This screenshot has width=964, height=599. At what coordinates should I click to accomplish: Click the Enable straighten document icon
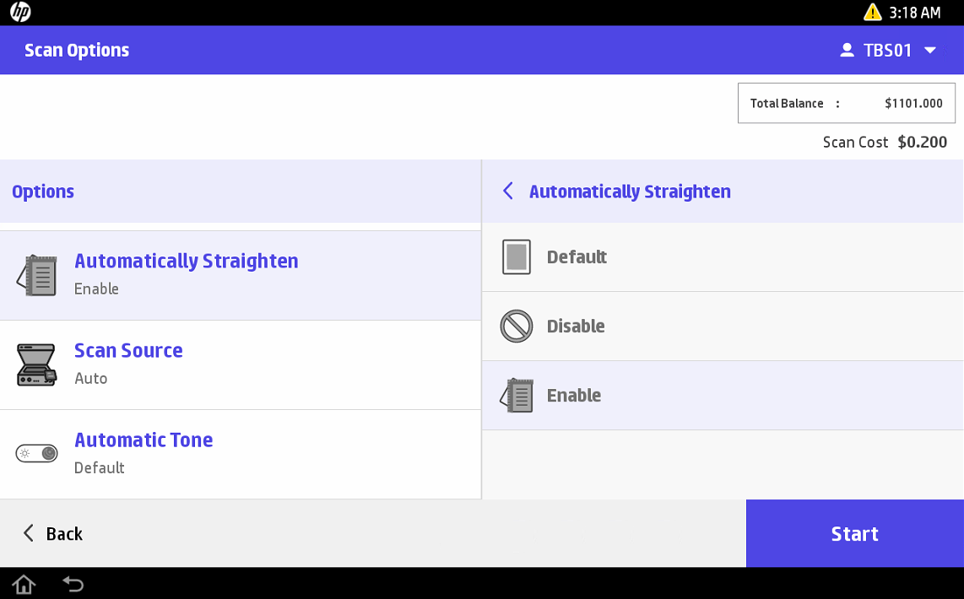[x=517, y=396]
